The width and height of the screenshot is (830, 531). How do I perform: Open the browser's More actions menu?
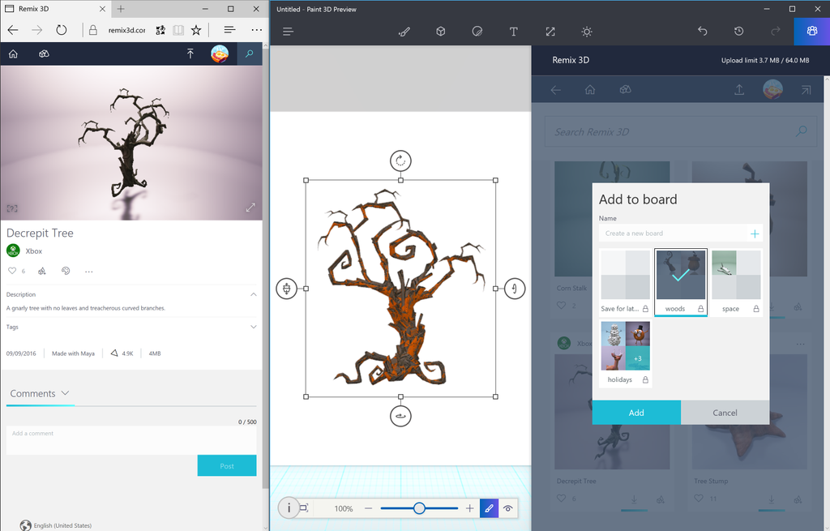(x=257, y=28)
